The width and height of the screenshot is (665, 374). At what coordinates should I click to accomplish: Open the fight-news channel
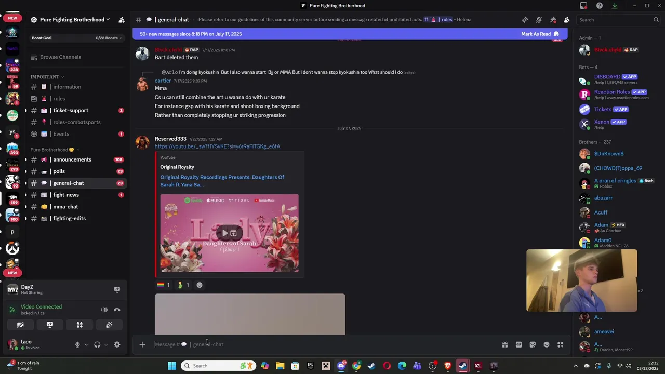[x=76, y=195]
